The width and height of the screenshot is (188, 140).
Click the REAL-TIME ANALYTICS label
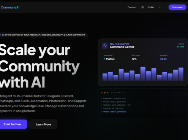click(x=120, y=44)
